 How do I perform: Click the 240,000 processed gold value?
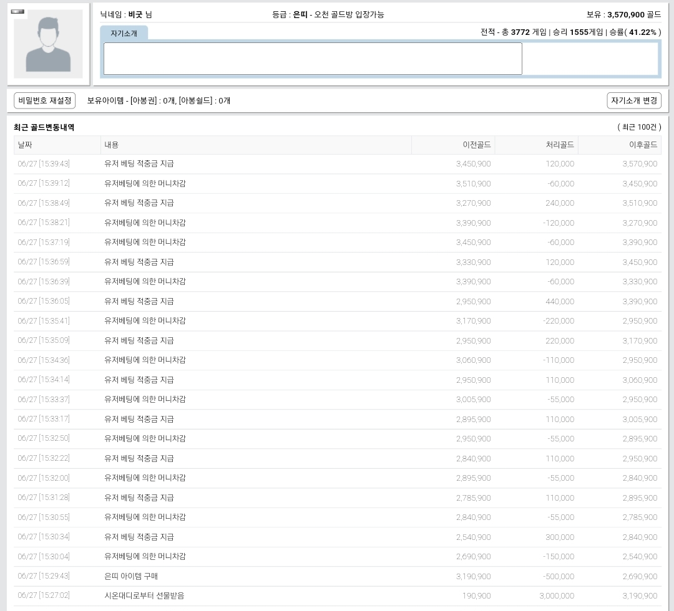pyautogui.click(x=560, y=203)
